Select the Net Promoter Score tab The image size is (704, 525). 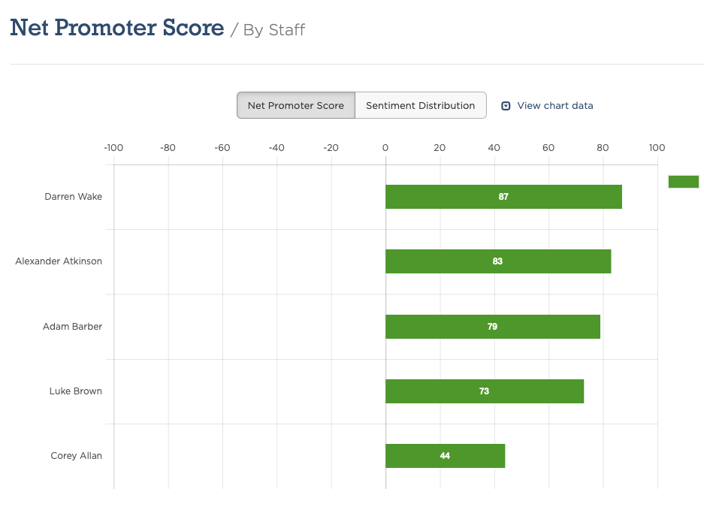click(x=295, y=105)
